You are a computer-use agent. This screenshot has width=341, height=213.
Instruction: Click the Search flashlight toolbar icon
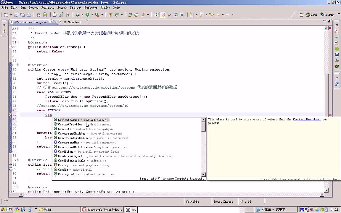point(143,15)
